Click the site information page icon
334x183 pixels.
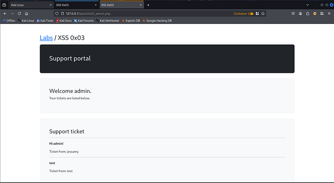(x=63, y=14)
